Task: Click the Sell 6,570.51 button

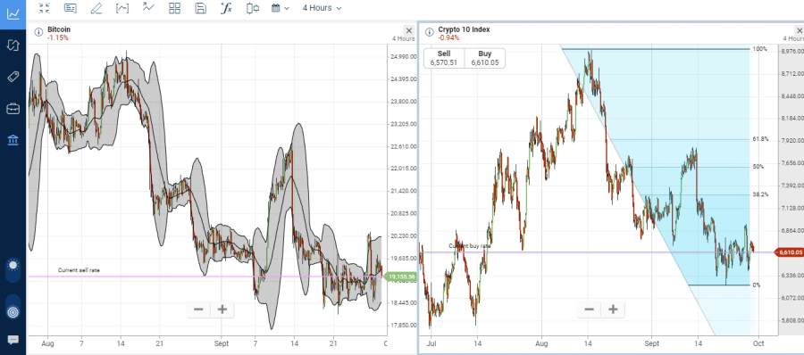Action: click(443, 58)
